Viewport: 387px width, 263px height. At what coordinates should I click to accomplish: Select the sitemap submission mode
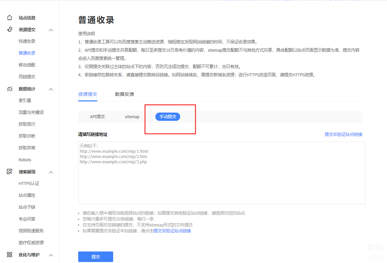click(132, 117)
